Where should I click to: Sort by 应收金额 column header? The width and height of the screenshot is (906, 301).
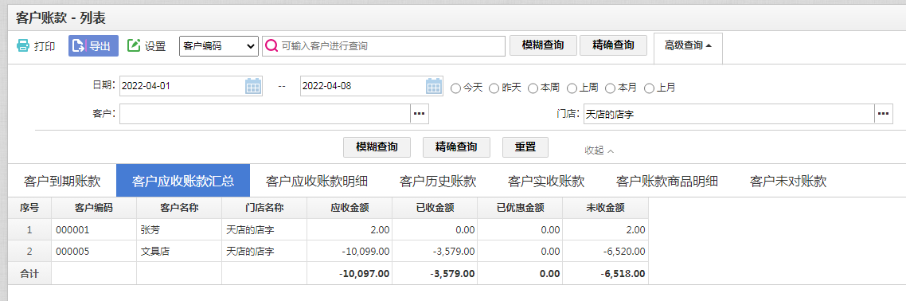click(x=350, y=208)
